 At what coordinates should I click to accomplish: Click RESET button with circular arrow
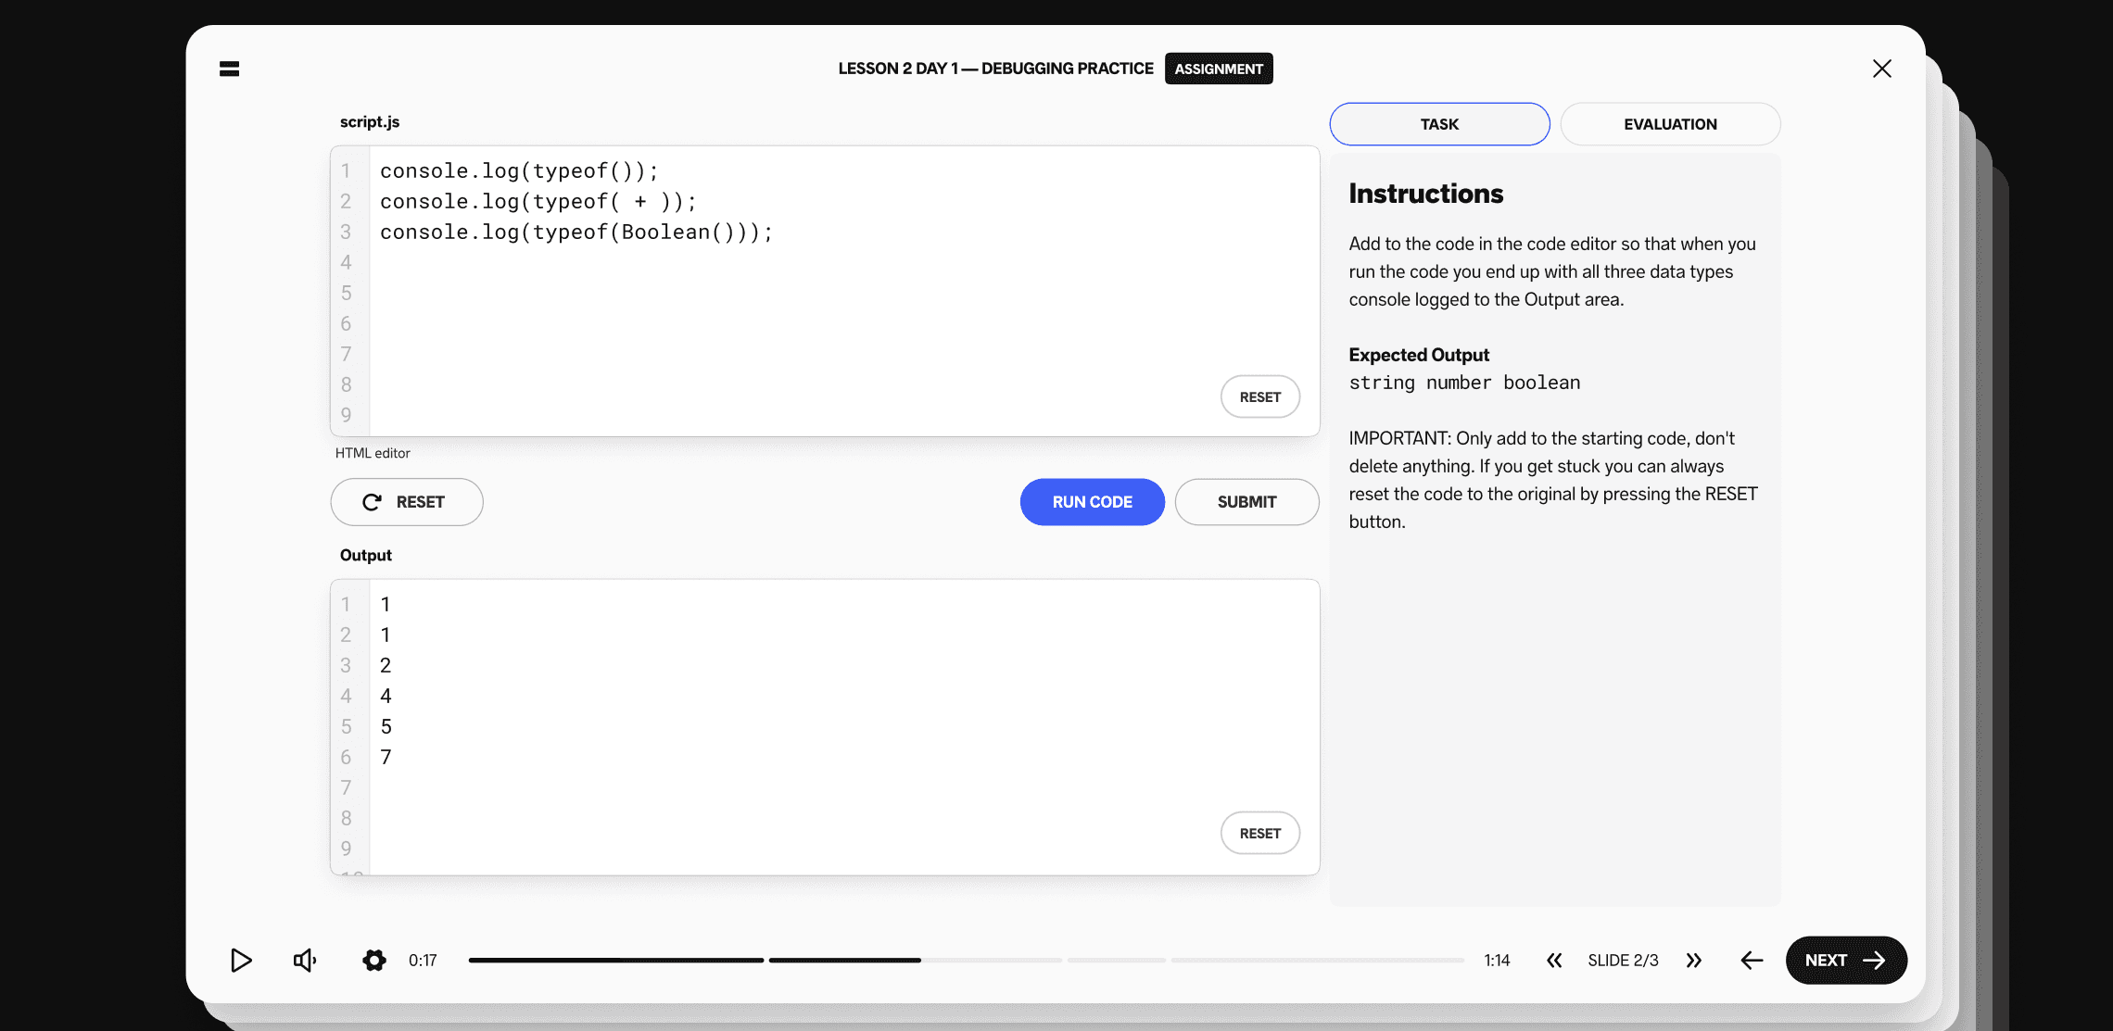(x=406, y=502)
